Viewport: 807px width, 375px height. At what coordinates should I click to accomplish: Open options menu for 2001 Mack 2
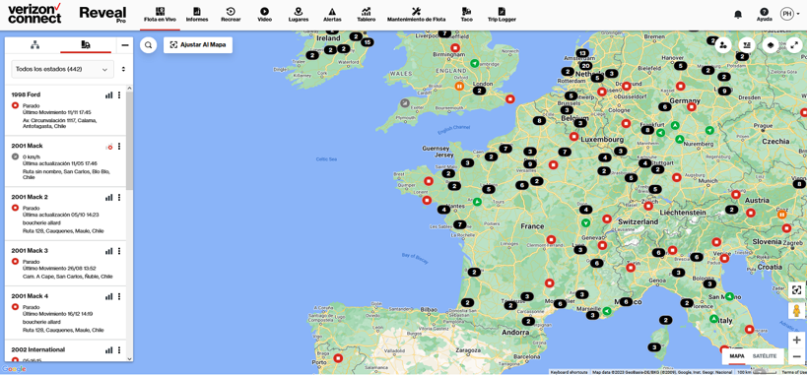tap(119, 197)
